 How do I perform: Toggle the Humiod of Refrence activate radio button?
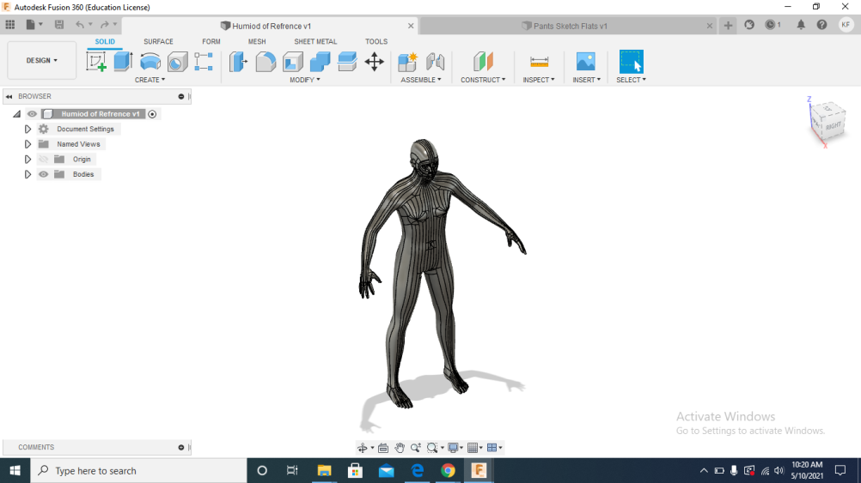click(152, 114)
